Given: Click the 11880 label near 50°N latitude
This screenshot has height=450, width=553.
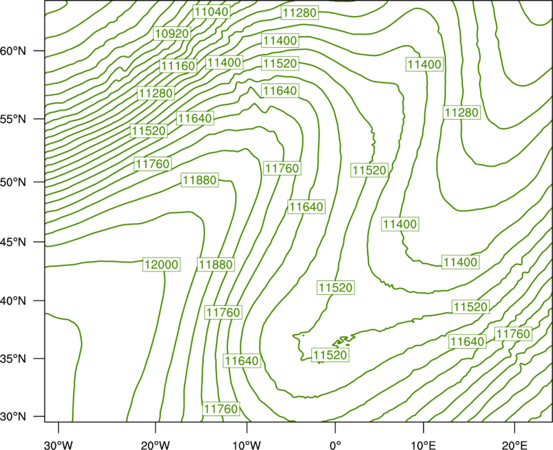Looking at the screenshot, I should tap(200, 180).
